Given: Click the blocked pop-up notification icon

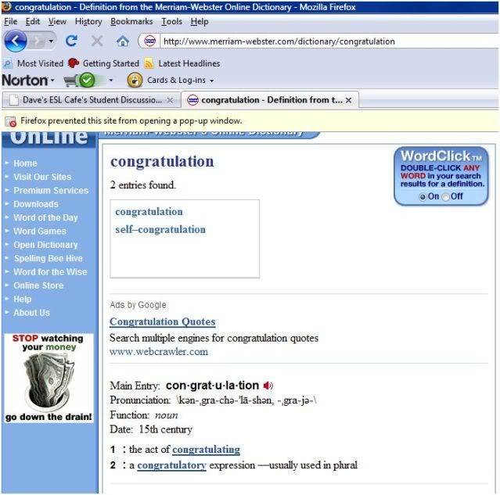Looking at the screenshot, I should 10,121.
